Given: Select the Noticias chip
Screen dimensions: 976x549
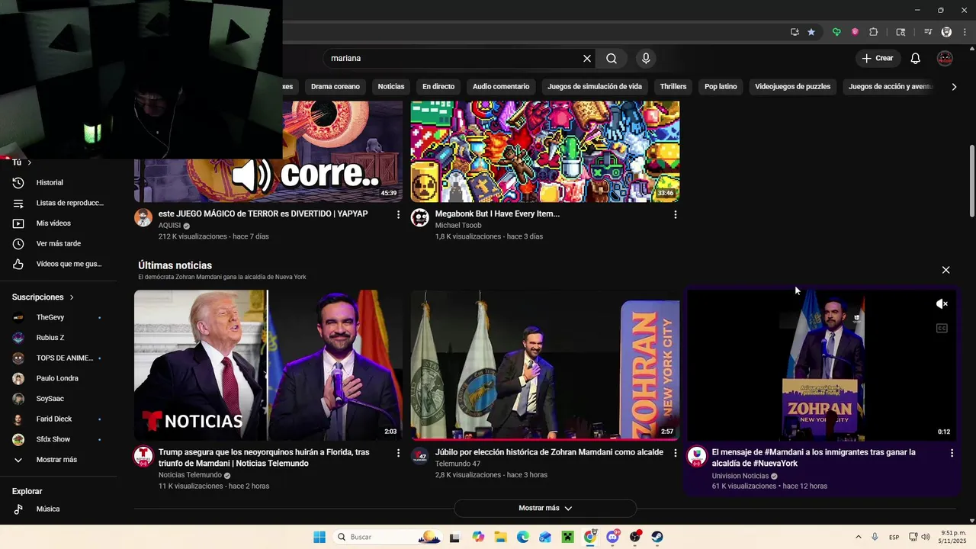Looking at the screenshot, I should coord(391,87).
